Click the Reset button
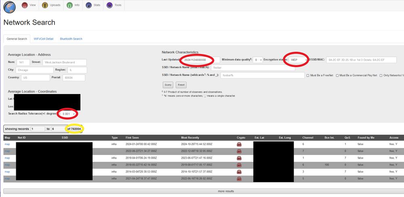Image resolution: width=404 pixels, height=197 pixels. pyautogui.click(x=181, y=85)
